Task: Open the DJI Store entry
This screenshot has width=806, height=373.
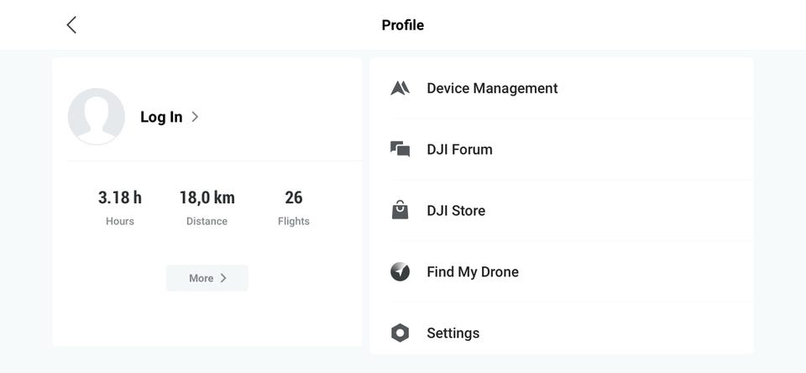Action: 562,210
